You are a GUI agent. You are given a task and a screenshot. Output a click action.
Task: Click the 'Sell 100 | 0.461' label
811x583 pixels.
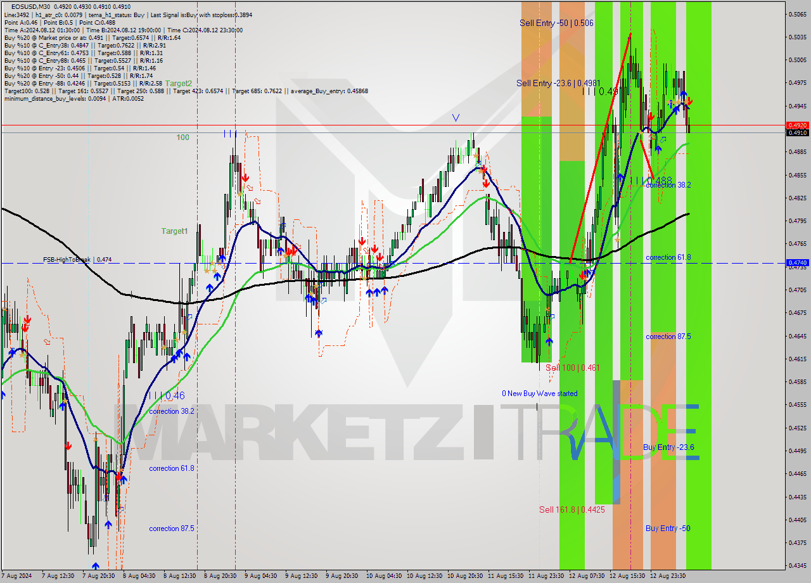[572, 368]
